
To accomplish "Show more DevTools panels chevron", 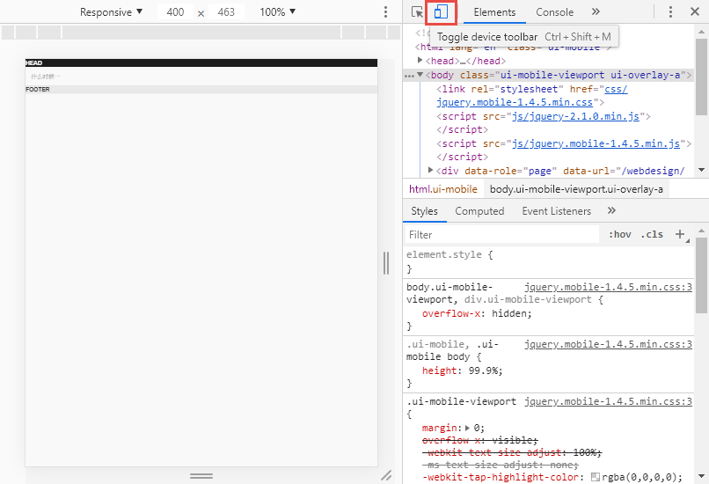I will pos(596,12).
